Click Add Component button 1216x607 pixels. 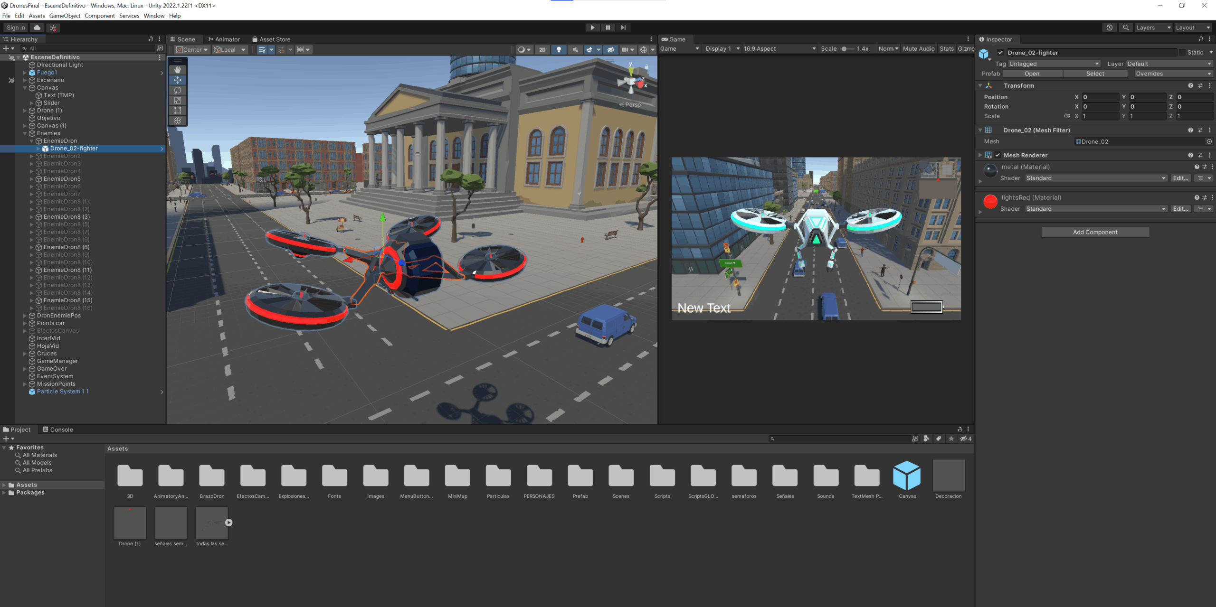pyautogui.click(x=1095, y=232)
